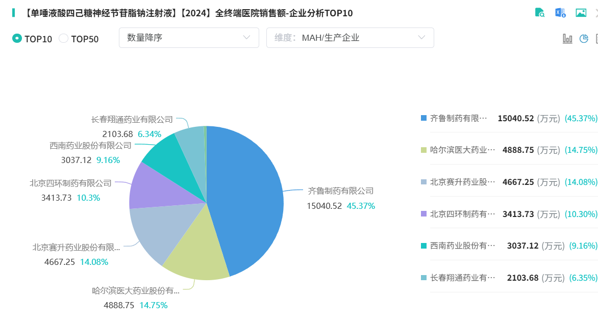
Task: Click the purple 北京四环制药 legend color square
Action: [x=423, y=214]
